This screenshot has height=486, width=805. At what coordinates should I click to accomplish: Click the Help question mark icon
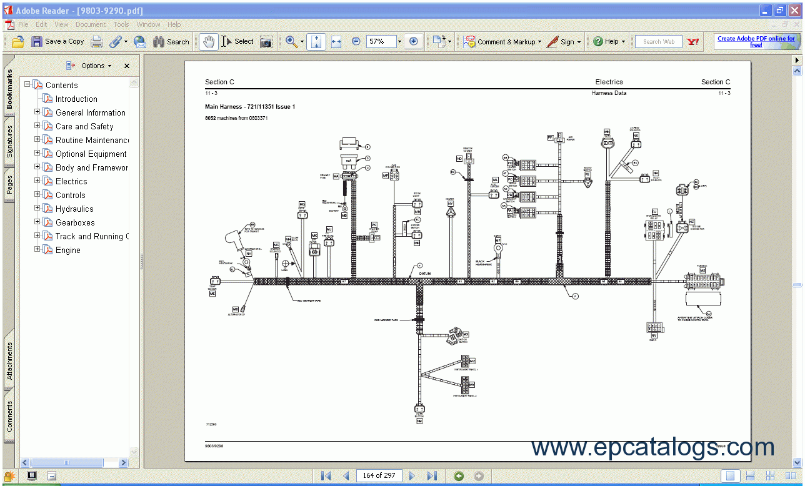click(x=598, y=42)
